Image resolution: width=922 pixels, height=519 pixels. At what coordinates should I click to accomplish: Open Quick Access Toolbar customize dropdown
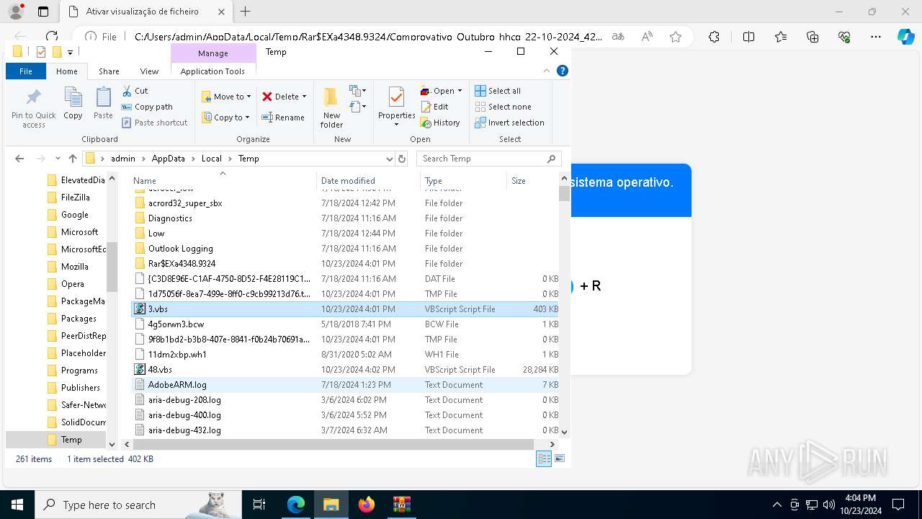tap(70, 52)
